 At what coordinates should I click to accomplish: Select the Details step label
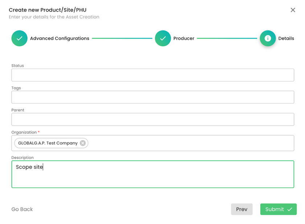(286, 38)
